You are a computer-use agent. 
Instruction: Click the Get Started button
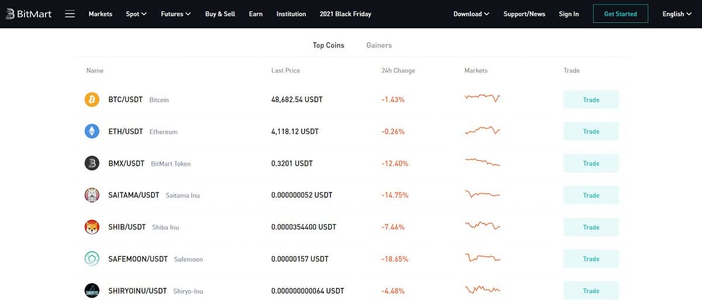tap(621, 14)
